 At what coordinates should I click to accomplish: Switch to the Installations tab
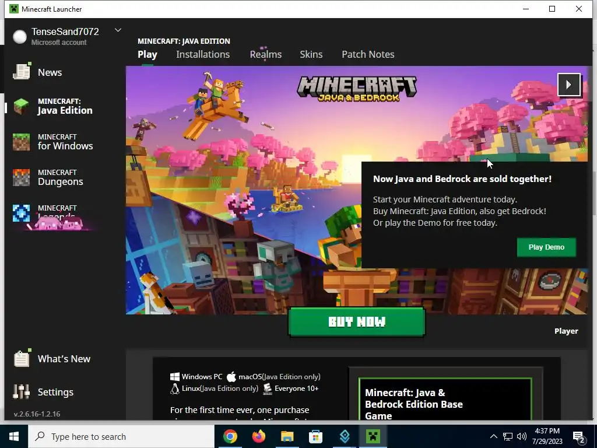[203, 54]
